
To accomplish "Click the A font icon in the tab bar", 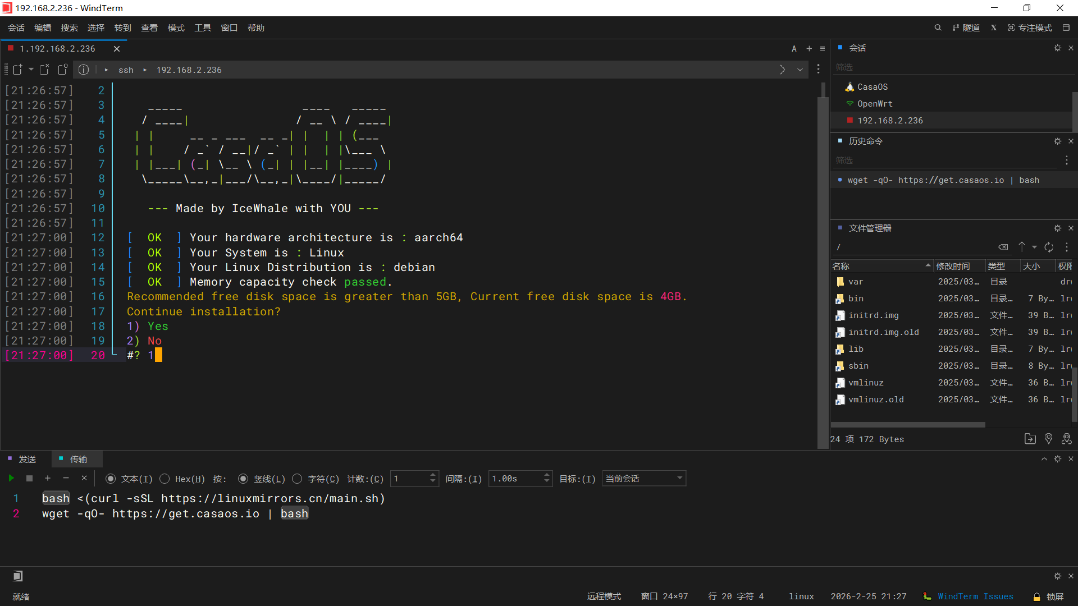I will tap(794, 49).
